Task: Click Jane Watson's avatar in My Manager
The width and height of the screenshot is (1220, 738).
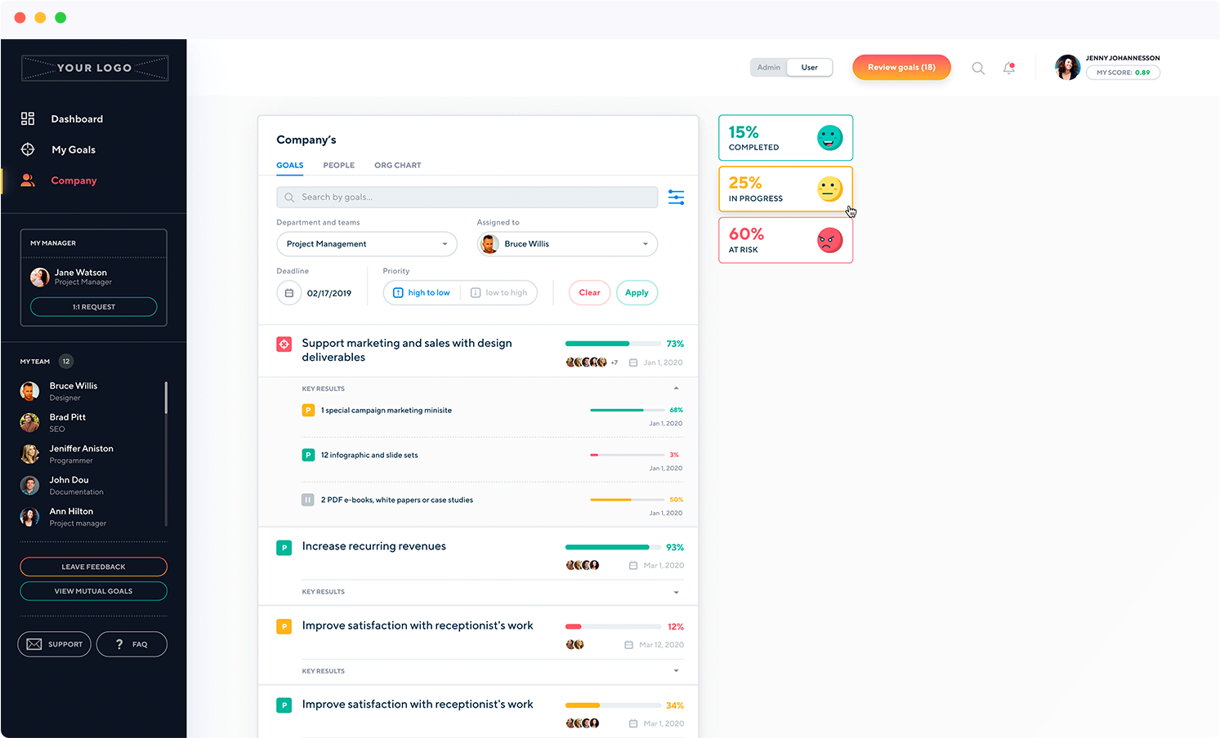Action: [40, 277]
